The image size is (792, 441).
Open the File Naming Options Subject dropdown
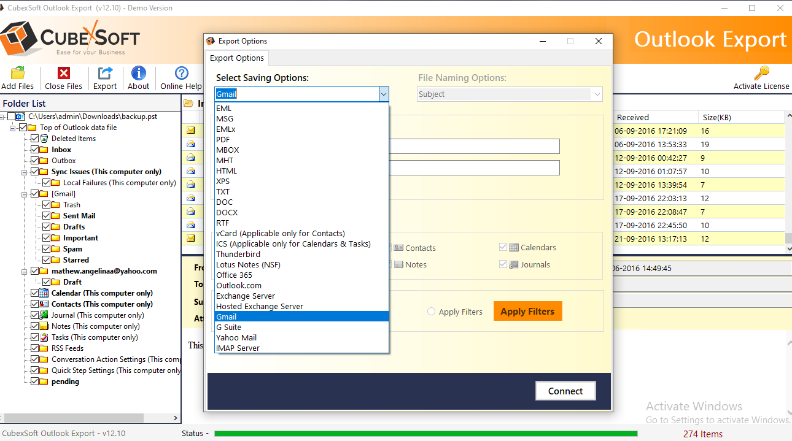click(x=596, y=94)
